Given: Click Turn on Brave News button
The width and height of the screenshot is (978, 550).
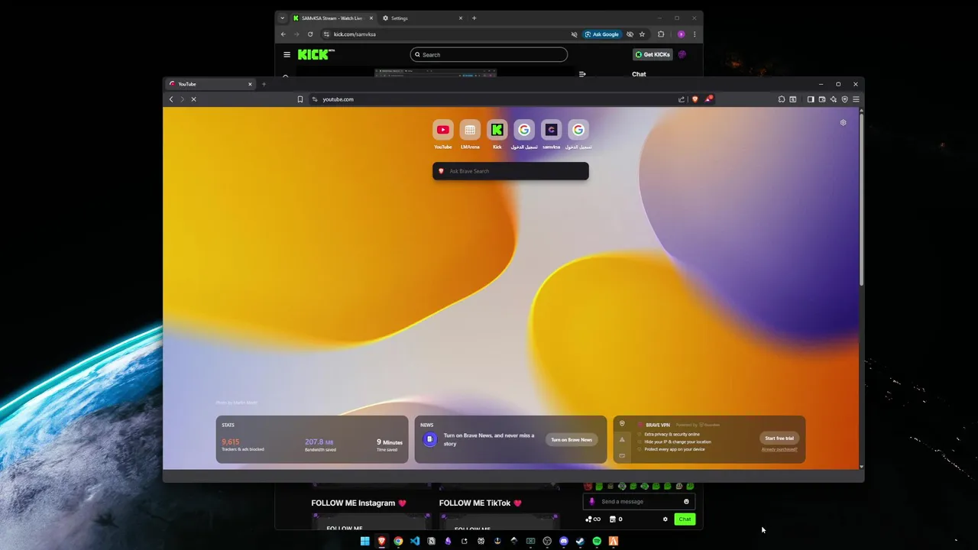Looking at the screenshot, I should (x=572, y=440).
